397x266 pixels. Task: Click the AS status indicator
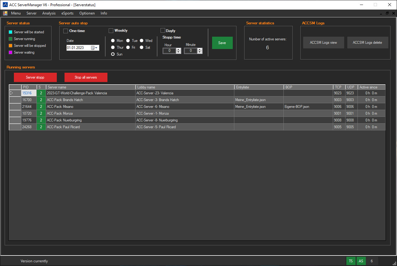[361, 261]
